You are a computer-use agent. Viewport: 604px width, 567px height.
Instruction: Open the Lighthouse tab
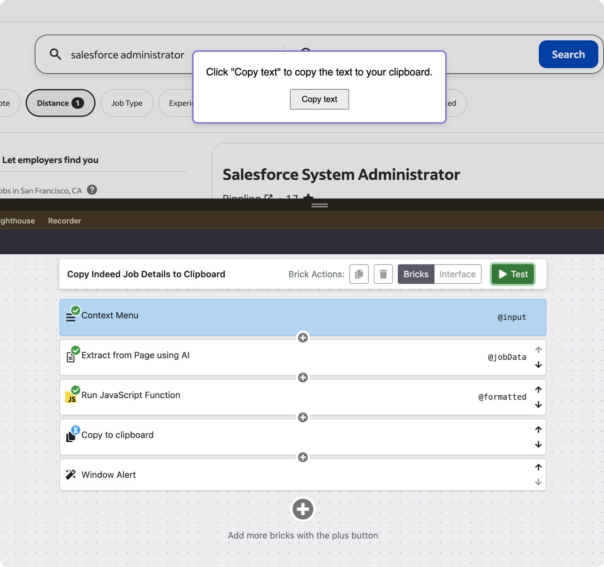(17, 221)
